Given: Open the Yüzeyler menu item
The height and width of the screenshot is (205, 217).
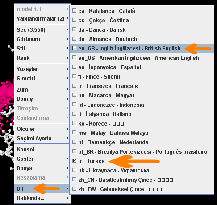Looking at the screenshot, I should tap(42, 69).
